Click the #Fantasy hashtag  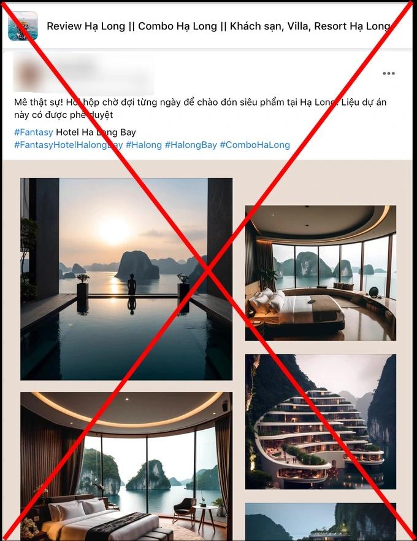point(34,132)
